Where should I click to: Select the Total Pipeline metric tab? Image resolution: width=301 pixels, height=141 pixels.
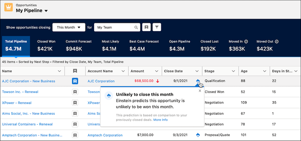pos(16,46)
